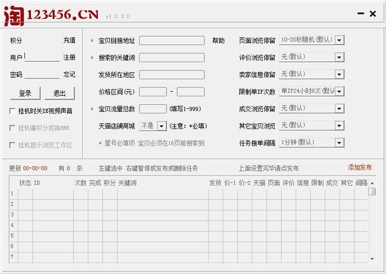
Task: Click the 天猫 column header
Action: (x=259, y=183)
